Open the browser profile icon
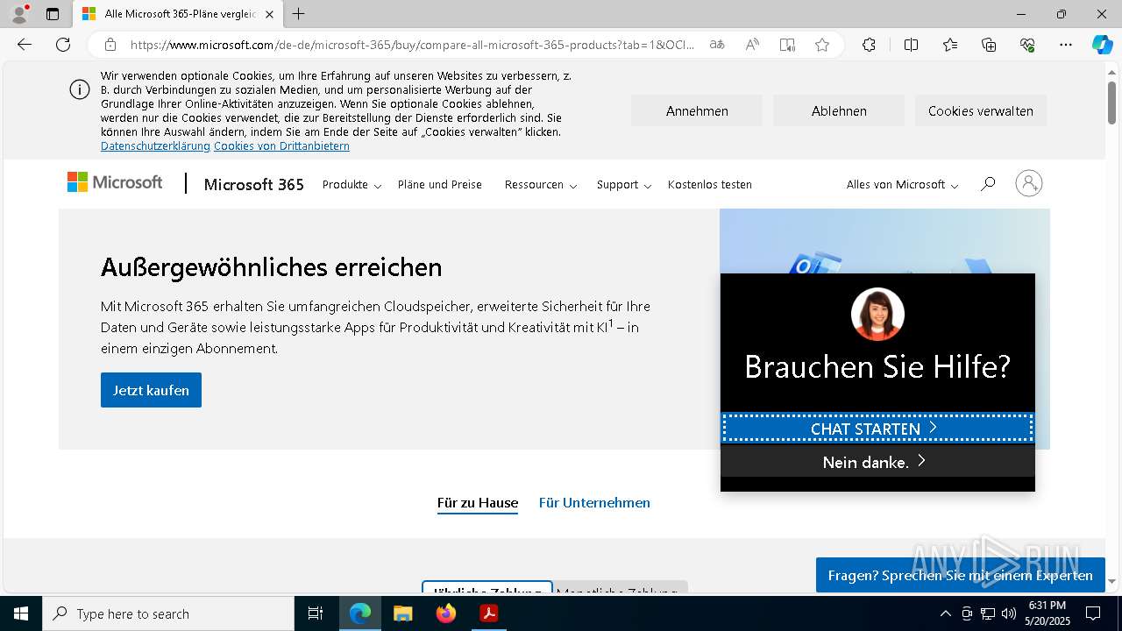The image size is (1122, 631). point(19,14)
